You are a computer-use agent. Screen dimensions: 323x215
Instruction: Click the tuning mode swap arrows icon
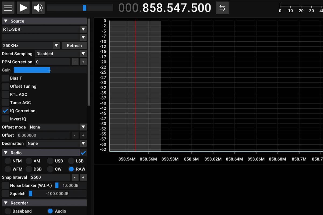(222, 8)
